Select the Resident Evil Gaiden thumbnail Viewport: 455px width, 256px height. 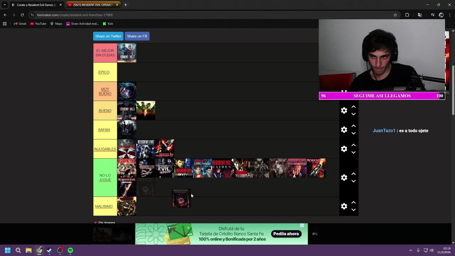pos(222,168)
